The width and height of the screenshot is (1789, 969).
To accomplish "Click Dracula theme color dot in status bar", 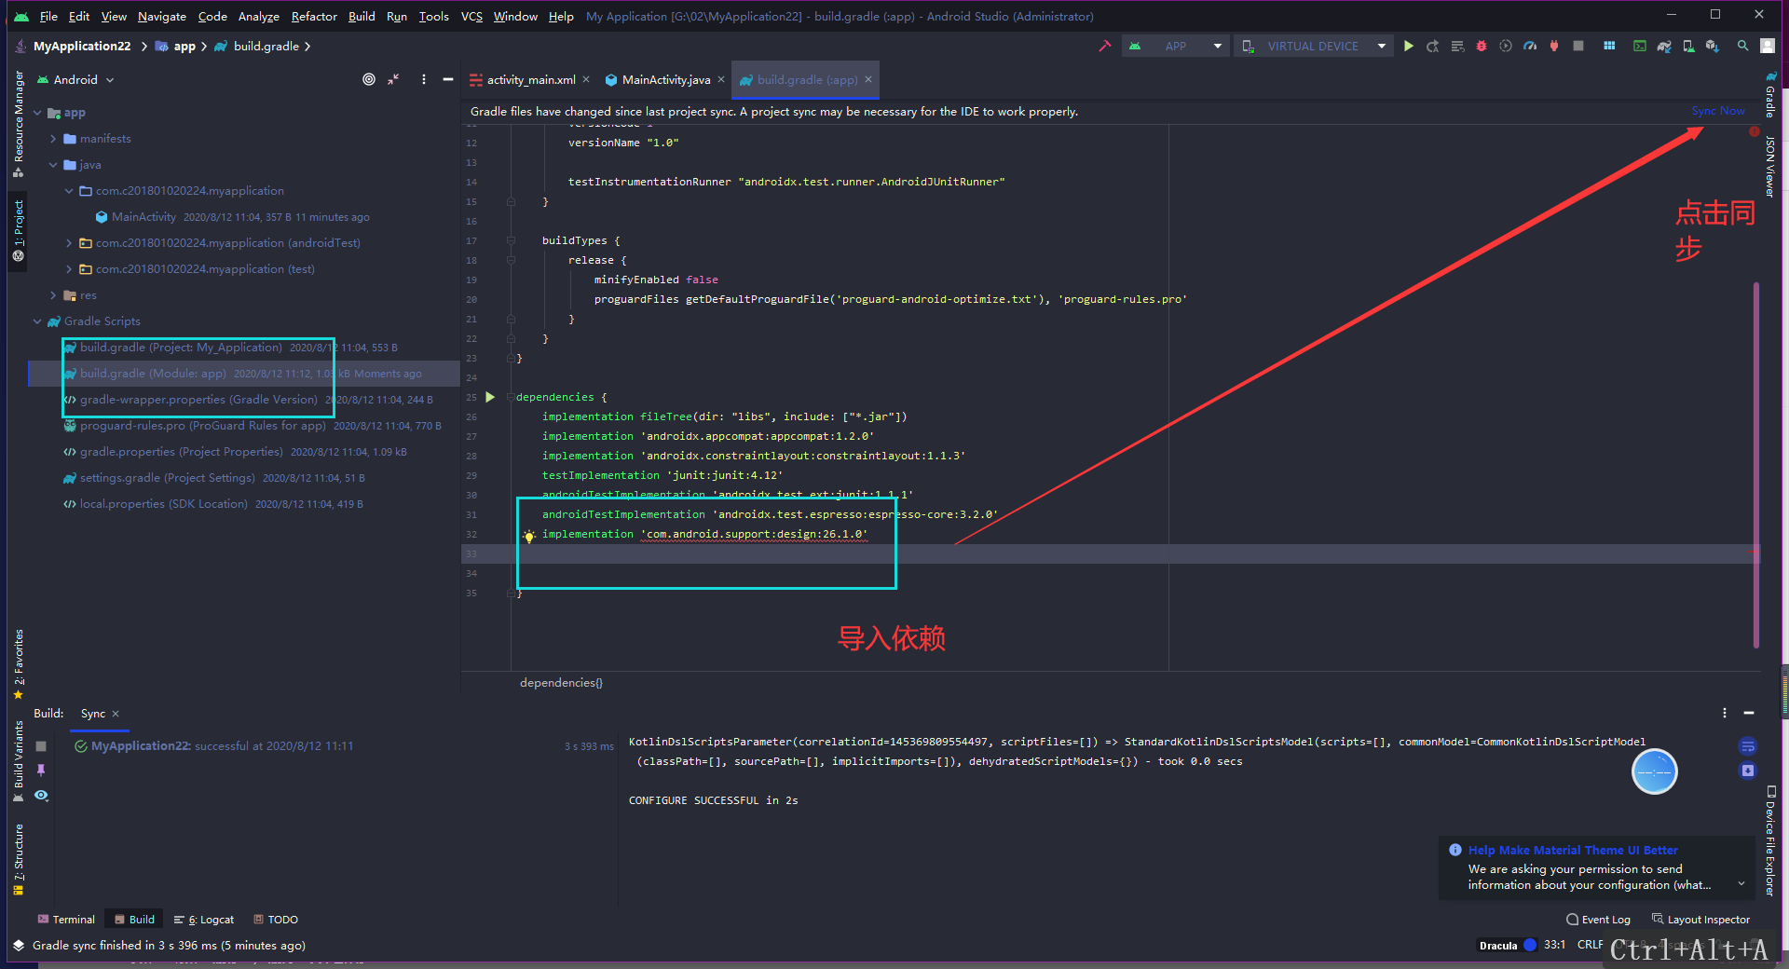I will pos(1529,945).
